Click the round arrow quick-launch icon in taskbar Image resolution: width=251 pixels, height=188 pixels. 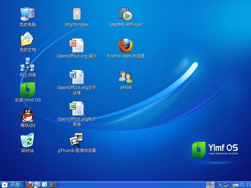point(45,185)
